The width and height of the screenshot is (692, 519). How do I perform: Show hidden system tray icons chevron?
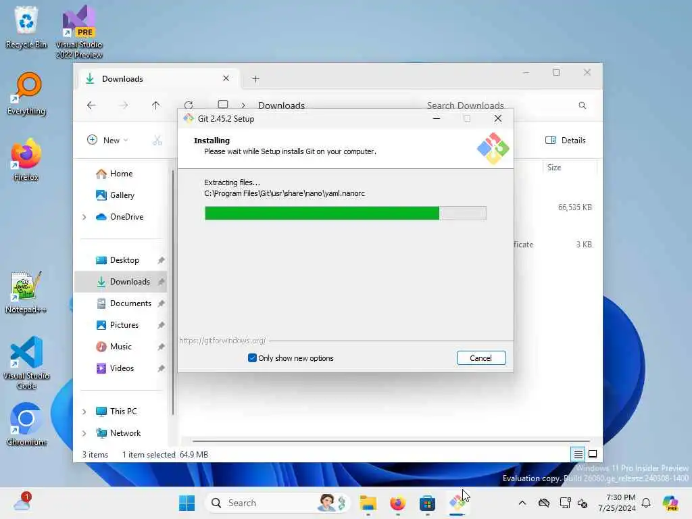[522, 503]
